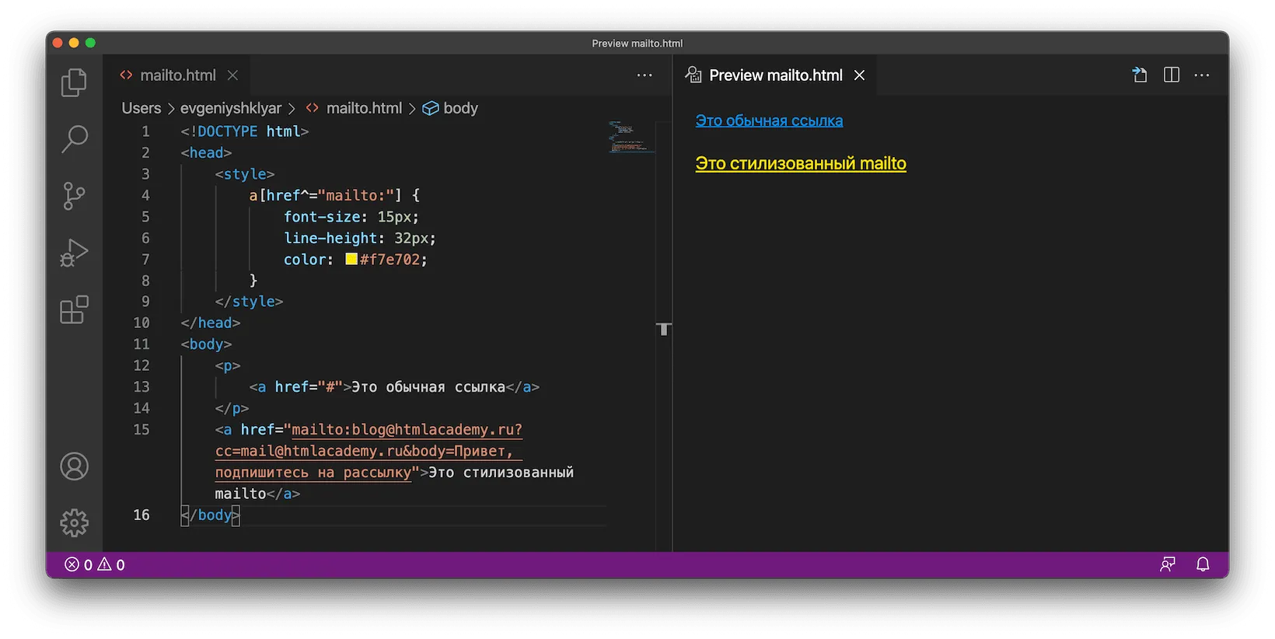The image size is (1275, 639).
Task: Click the opening body tag on line 11
Action: coord(206,344)
